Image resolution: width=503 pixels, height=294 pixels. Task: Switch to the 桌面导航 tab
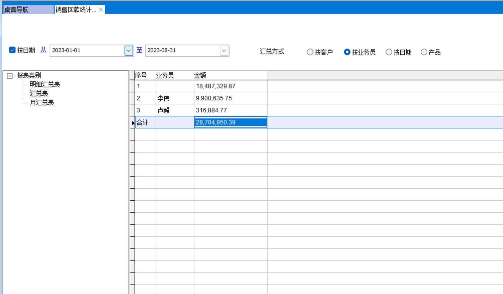[28, 10]
